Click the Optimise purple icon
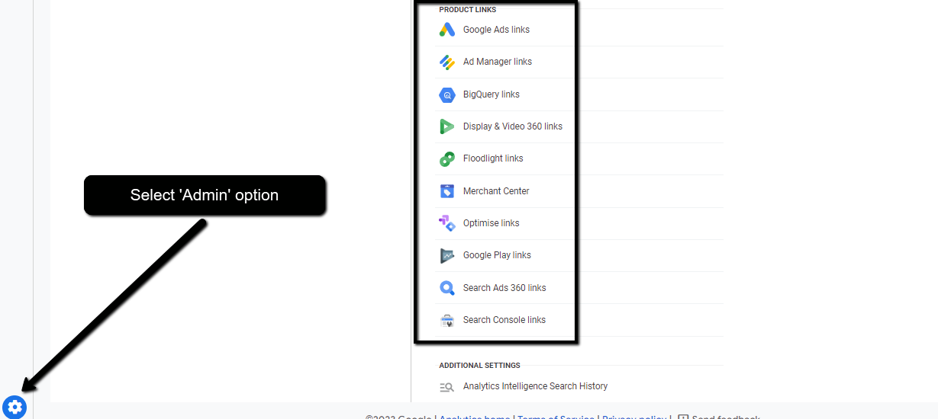938x419 pixels. coord(447,223)
